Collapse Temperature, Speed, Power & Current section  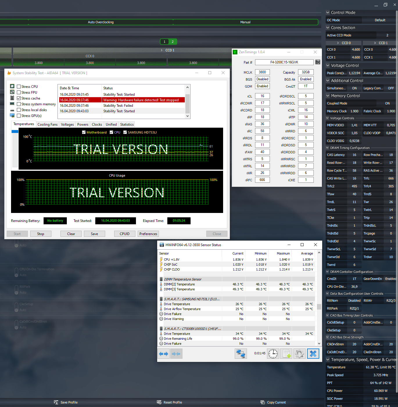click(x=328, y=360)
